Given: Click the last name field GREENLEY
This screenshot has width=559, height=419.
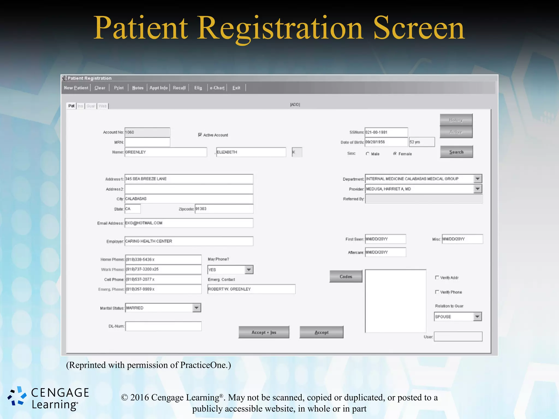Looking at the screenshot, I should 166,152.
